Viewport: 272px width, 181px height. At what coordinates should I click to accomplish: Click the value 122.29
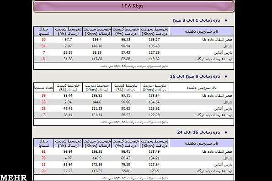154,115
